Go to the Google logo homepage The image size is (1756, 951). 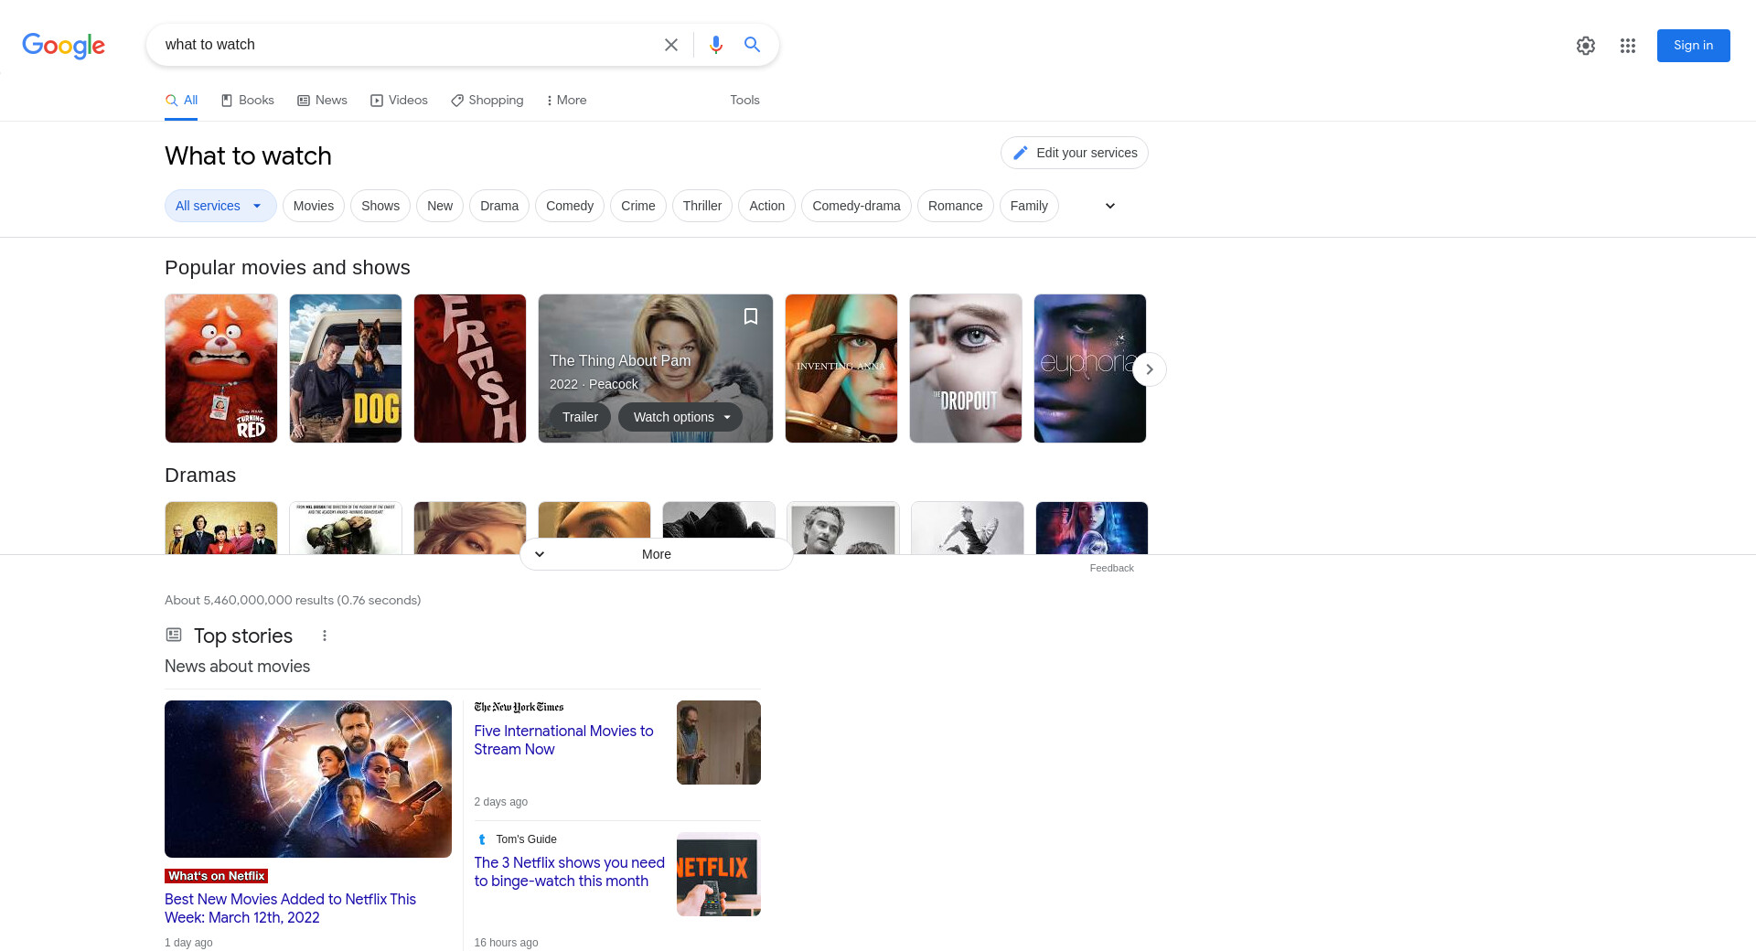(x=63, y=46)
